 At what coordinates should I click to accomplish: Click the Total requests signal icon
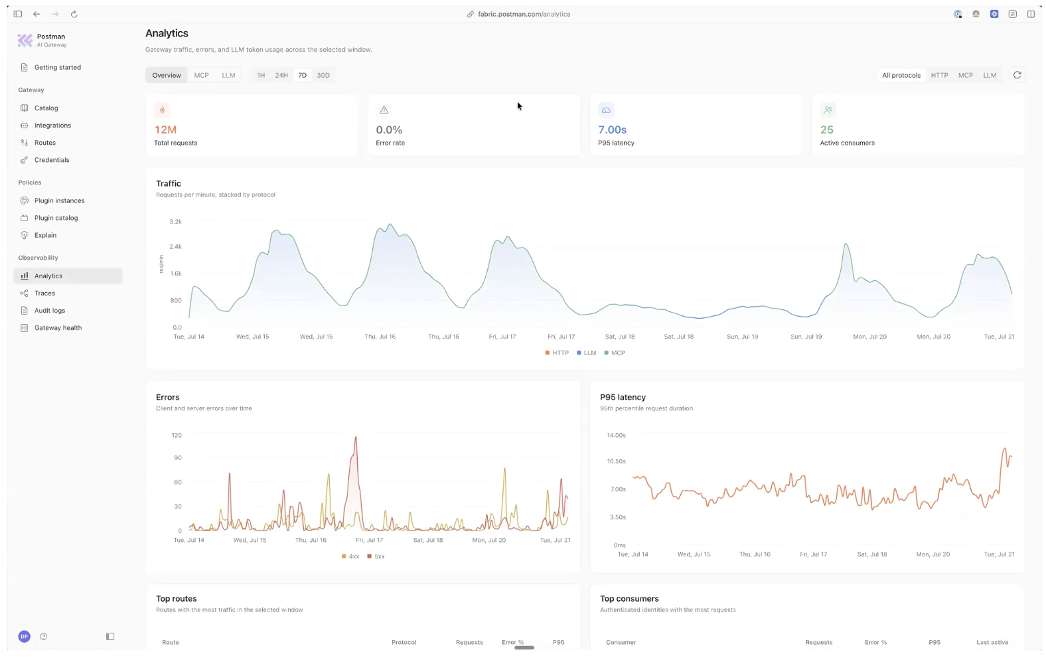(x=162, y=110)
